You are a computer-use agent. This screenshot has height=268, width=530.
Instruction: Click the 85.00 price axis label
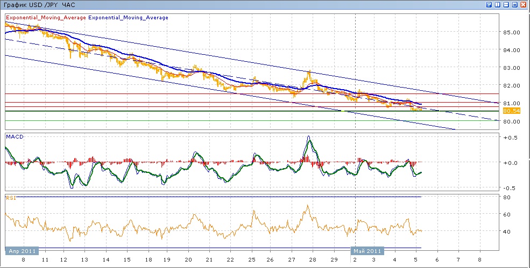511,32
